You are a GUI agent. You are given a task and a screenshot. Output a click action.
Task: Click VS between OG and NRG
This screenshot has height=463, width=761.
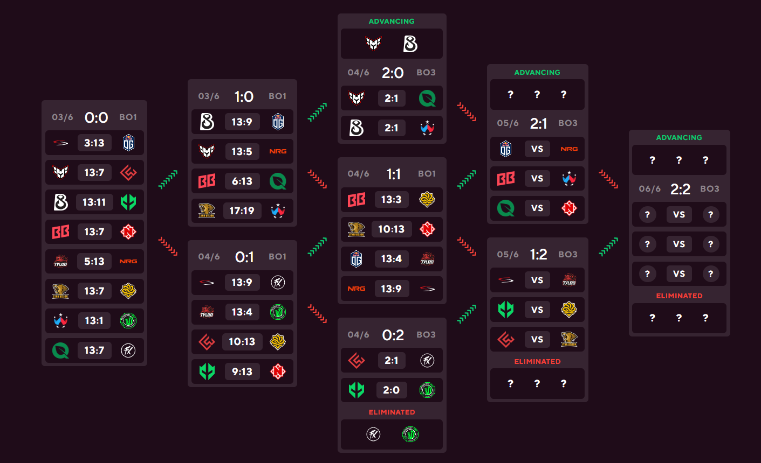(x=537, y=149)
